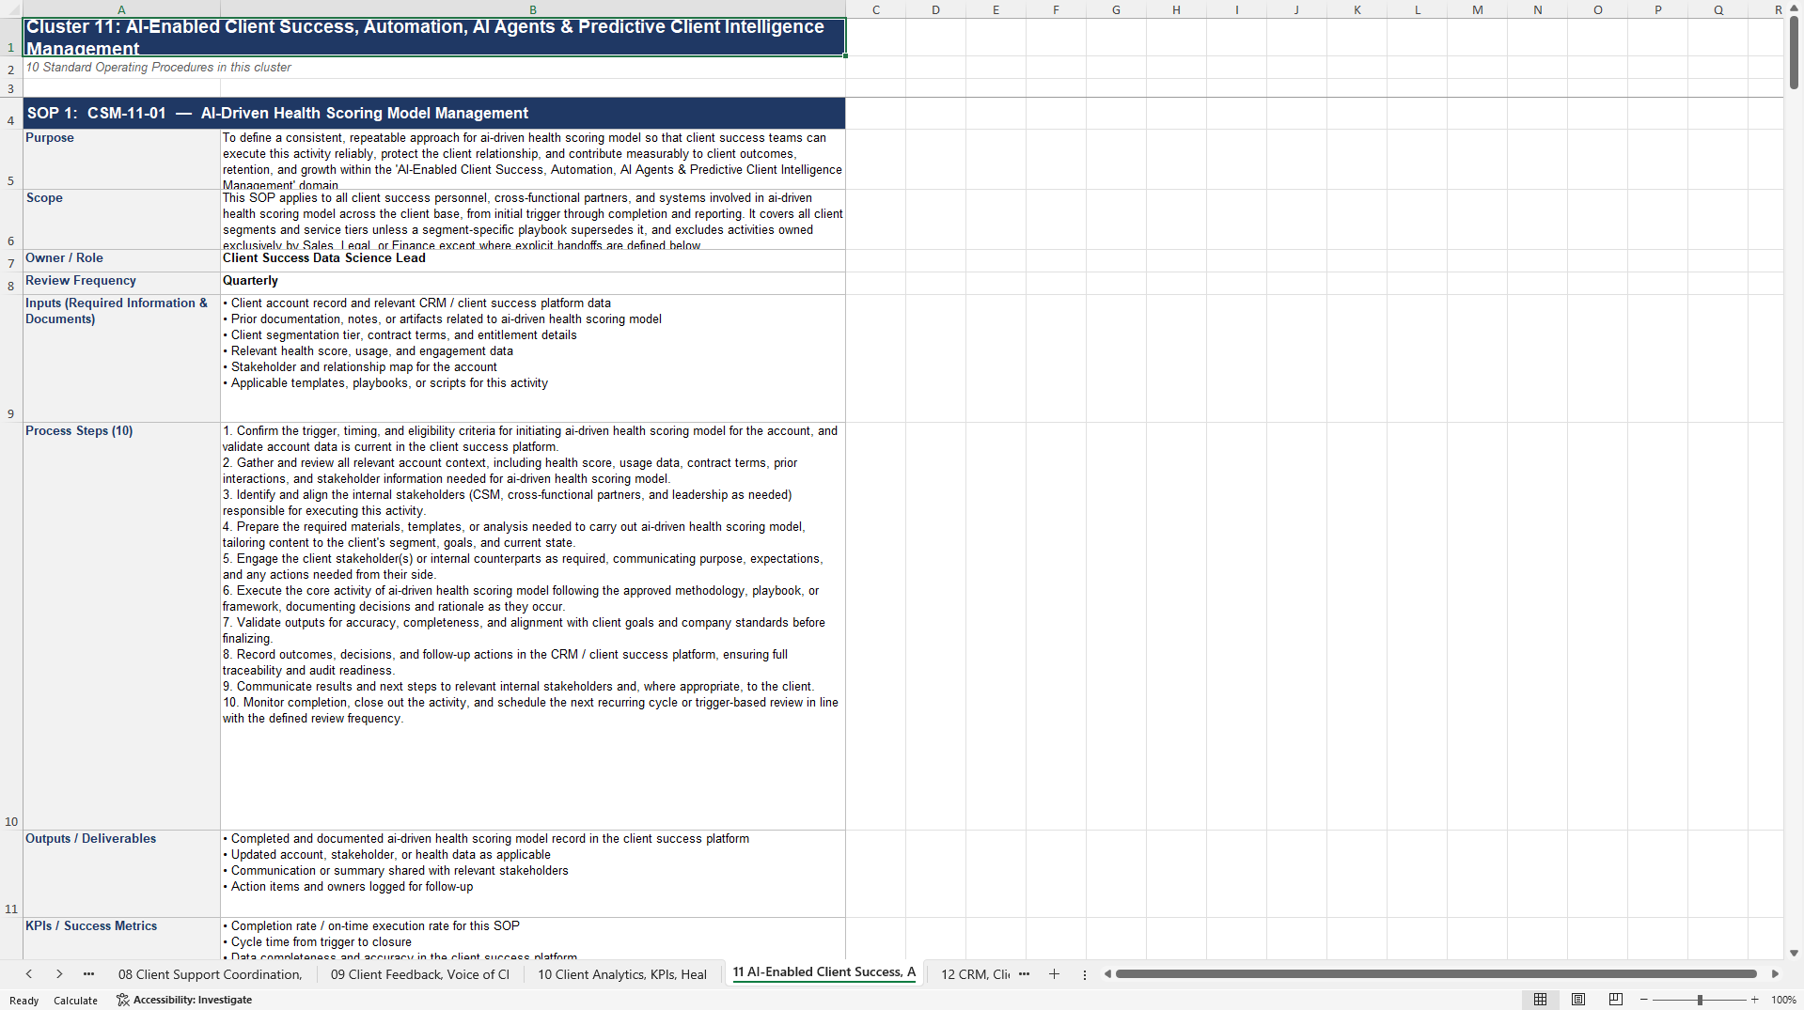Adjust the zoom slider handle

(x=1700, y=1000)
